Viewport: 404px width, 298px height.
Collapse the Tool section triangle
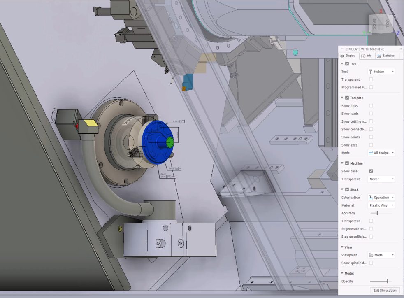coord(342,64)
